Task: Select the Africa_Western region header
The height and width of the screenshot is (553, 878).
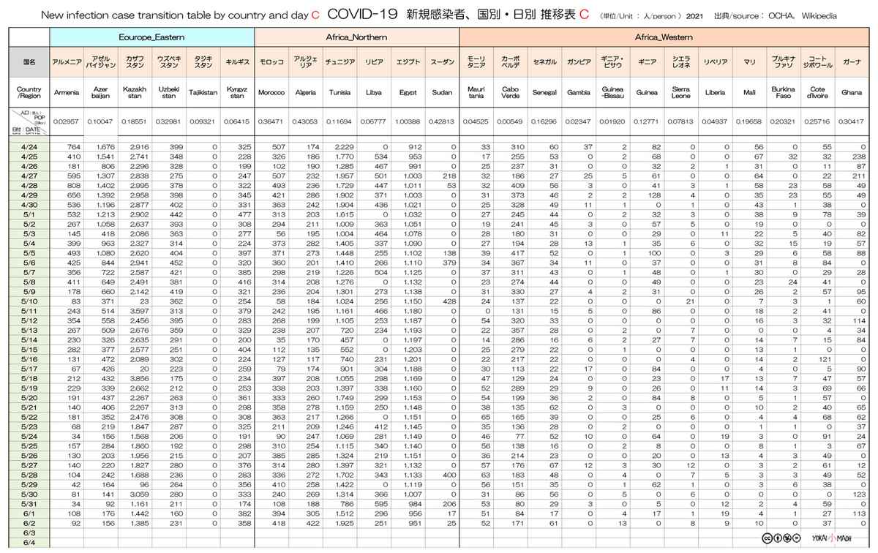Action: (x=664, y=37)
